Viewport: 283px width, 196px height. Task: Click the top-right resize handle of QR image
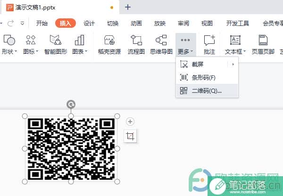point(117,116)
